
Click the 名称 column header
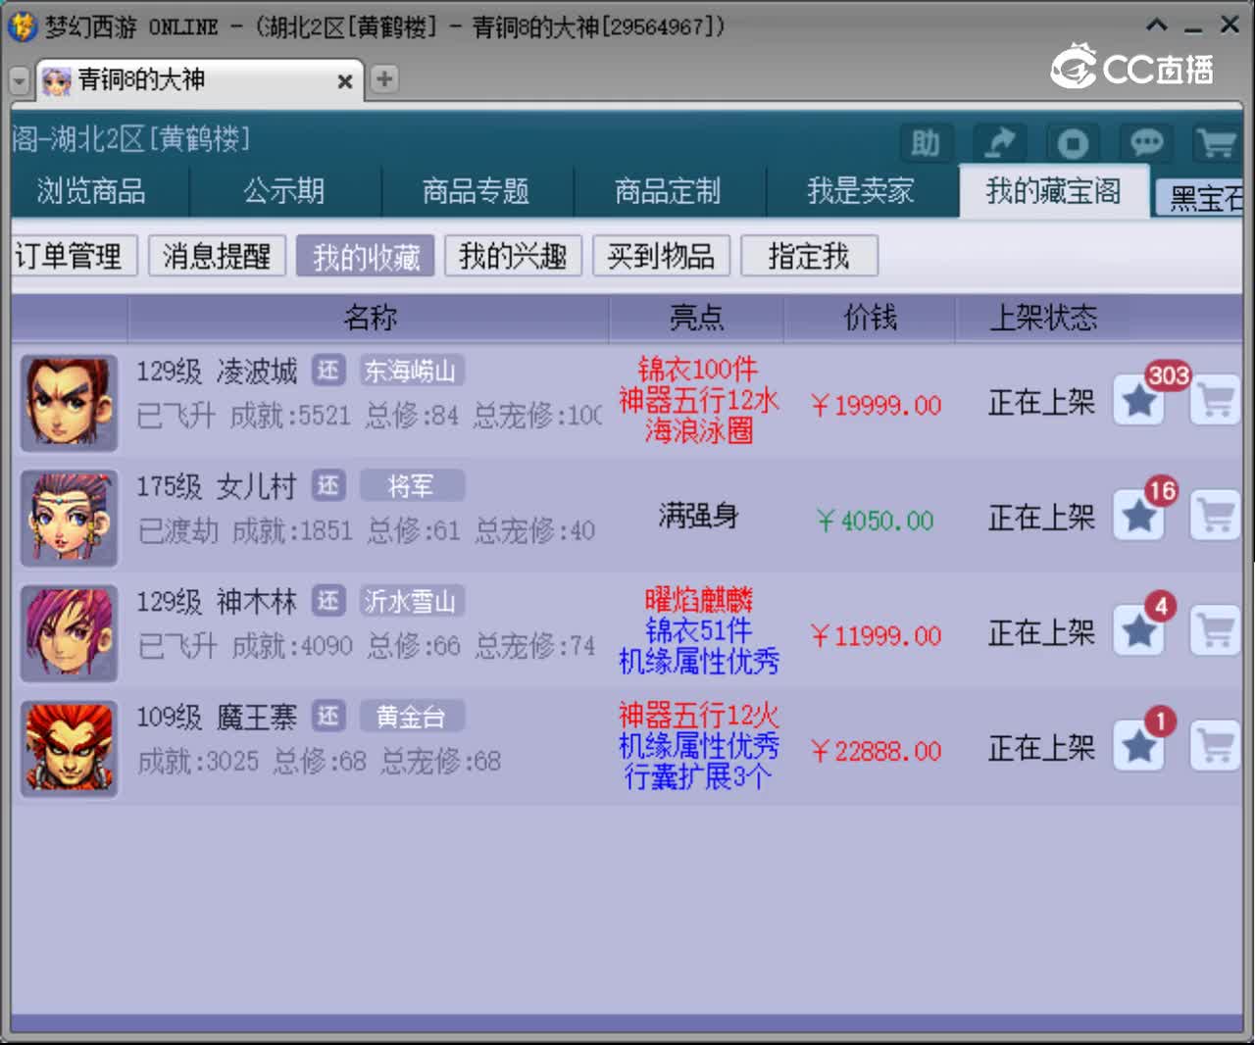369,318
